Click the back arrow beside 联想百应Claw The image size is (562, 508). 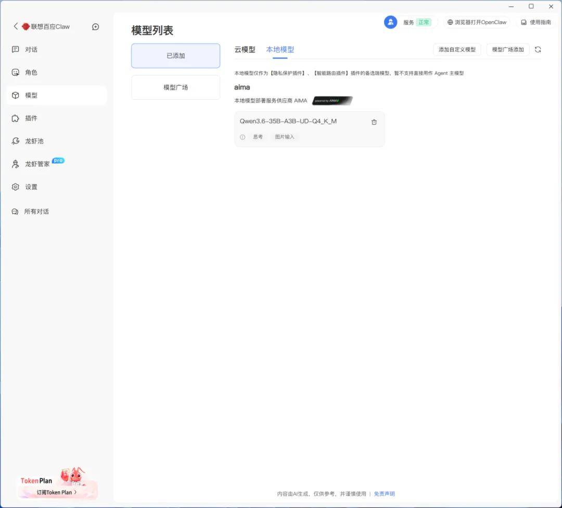coord(16,26)
